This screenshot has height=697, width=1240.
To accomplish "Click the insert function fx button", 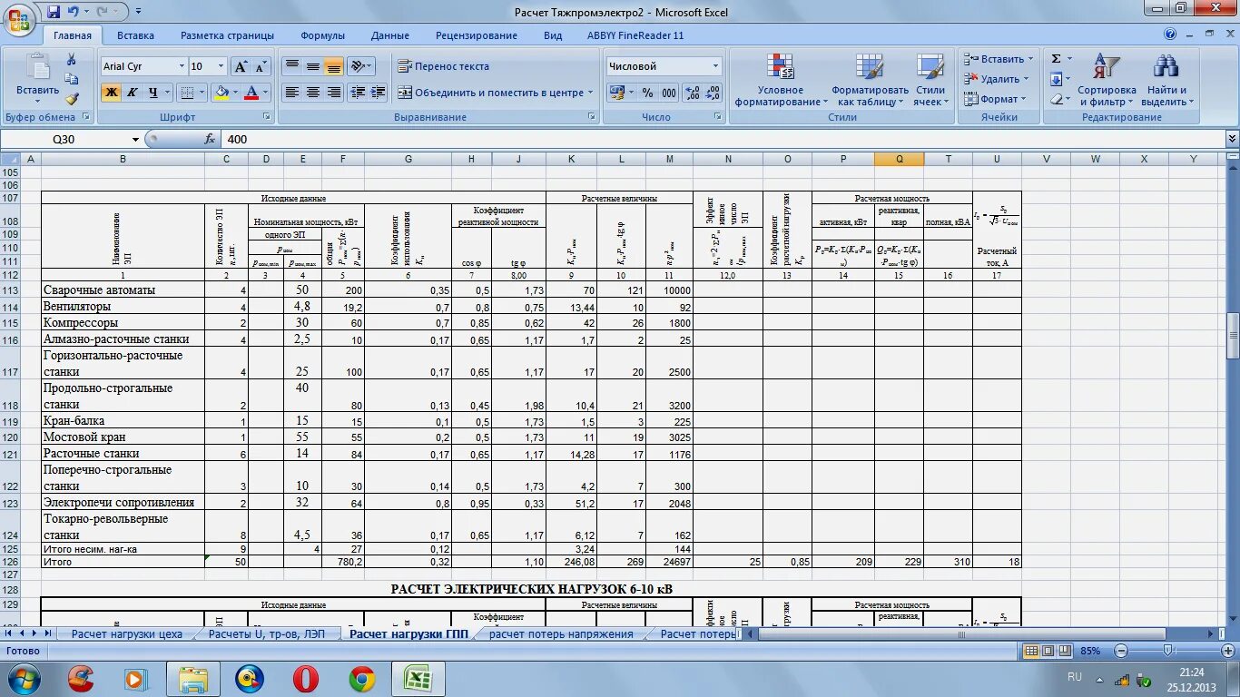I will 210,140.
